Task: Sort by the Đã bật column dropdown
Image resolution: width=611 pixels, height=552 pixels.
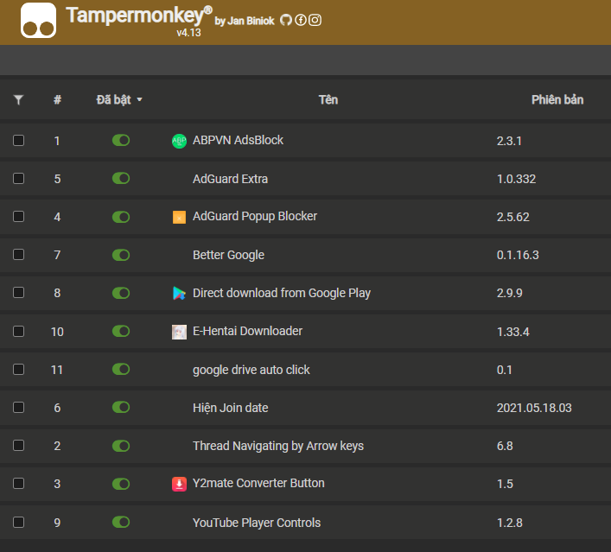Action: pos(119,99)
